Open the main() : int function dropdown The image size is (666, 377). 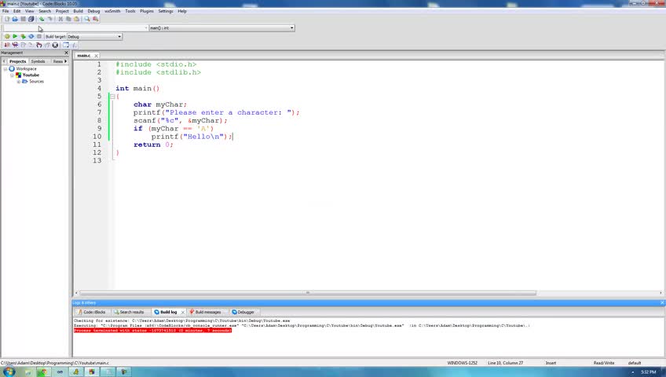point(221,27)
